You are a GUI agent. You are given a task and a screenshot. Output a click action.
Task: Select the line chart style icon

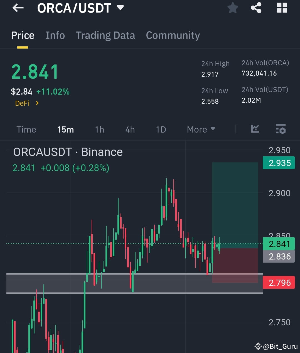(255, 129)
